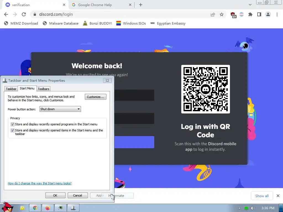
Task: Click the green tray status icon
Action: pos(246,208)
